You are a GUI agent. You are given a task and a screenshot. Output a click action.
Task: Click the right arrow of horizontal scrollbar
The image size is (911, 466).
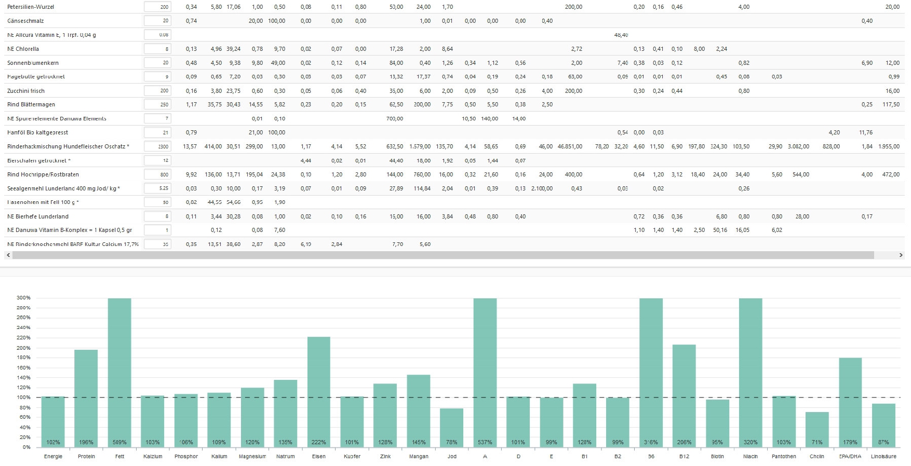[x=901, y=255]
